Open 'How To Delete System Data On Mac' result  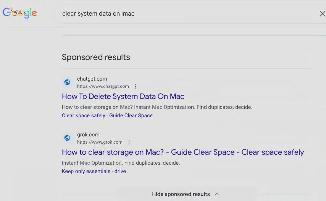[x=123, y=96]
